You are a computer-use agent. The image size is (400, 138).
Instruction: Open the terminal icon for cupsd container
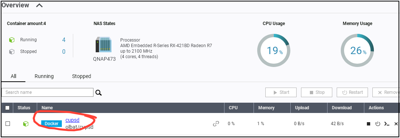[387, 124]
